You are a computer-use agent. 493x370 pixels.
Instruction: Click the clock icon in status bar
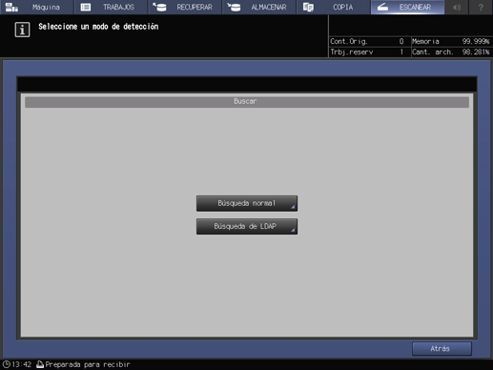coord(6,364)
